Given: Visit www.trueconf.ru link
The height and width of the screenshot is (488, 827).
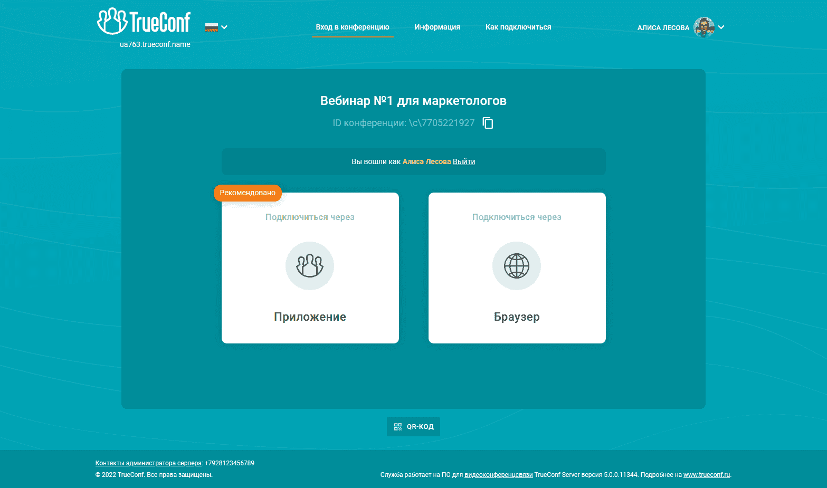Looking at the screenshot, I should coord(707,475).
